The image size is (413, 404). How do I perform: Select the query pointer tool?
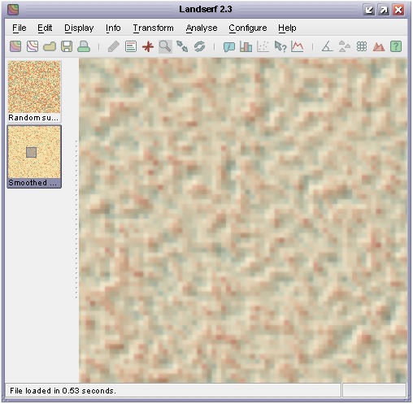pos(280,46)
